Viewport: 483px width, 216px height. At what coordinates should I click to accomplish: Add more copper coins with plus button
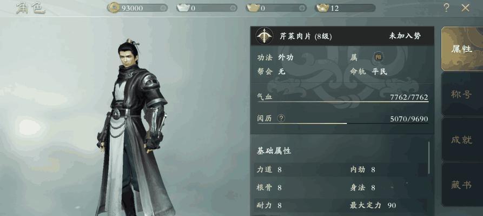[x=163, y=8]
